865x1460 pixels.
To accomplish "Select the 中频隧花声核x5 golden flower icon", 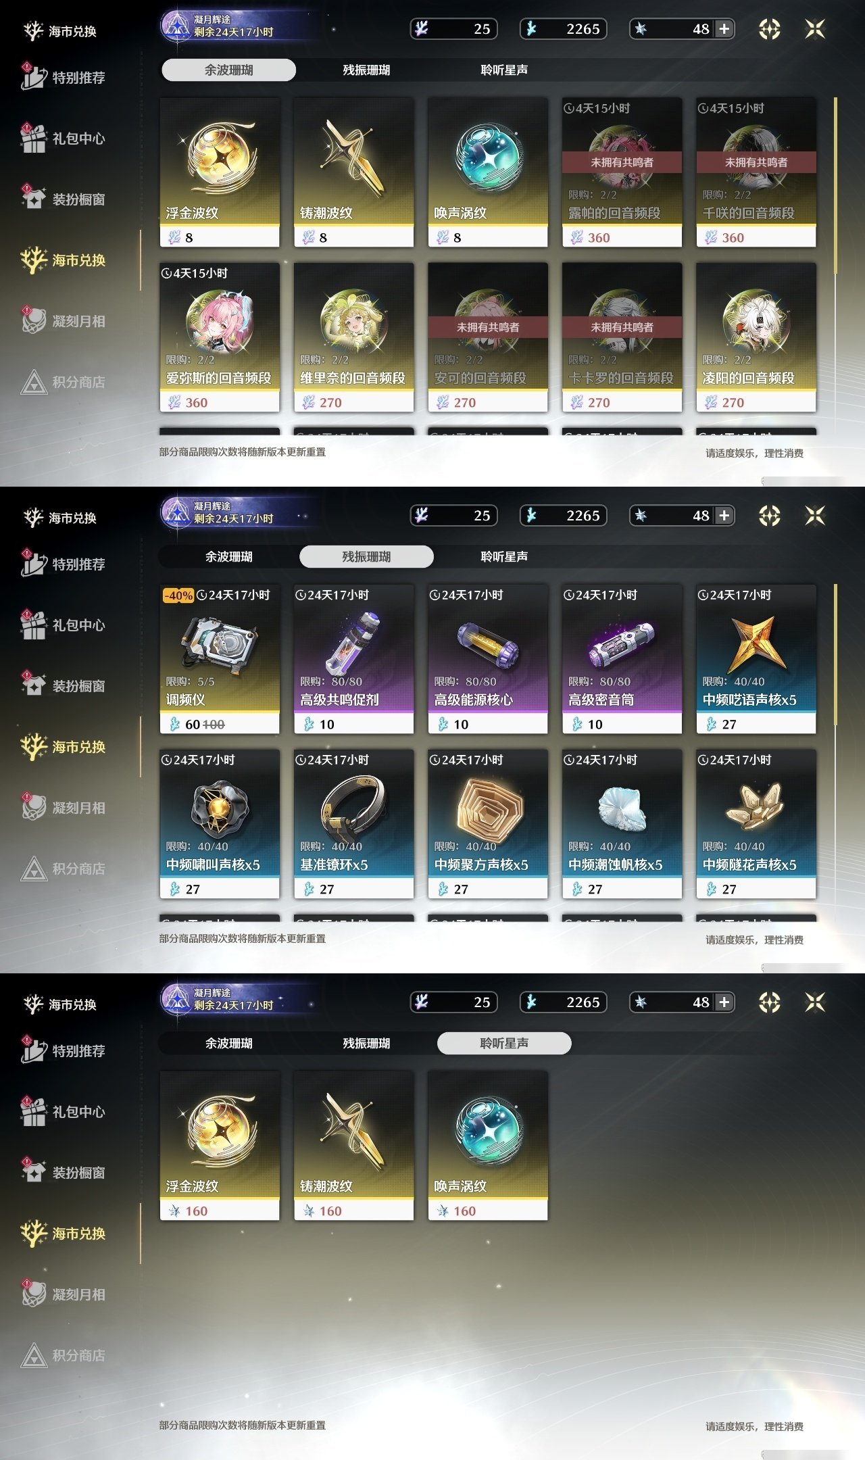I will 756,807.
